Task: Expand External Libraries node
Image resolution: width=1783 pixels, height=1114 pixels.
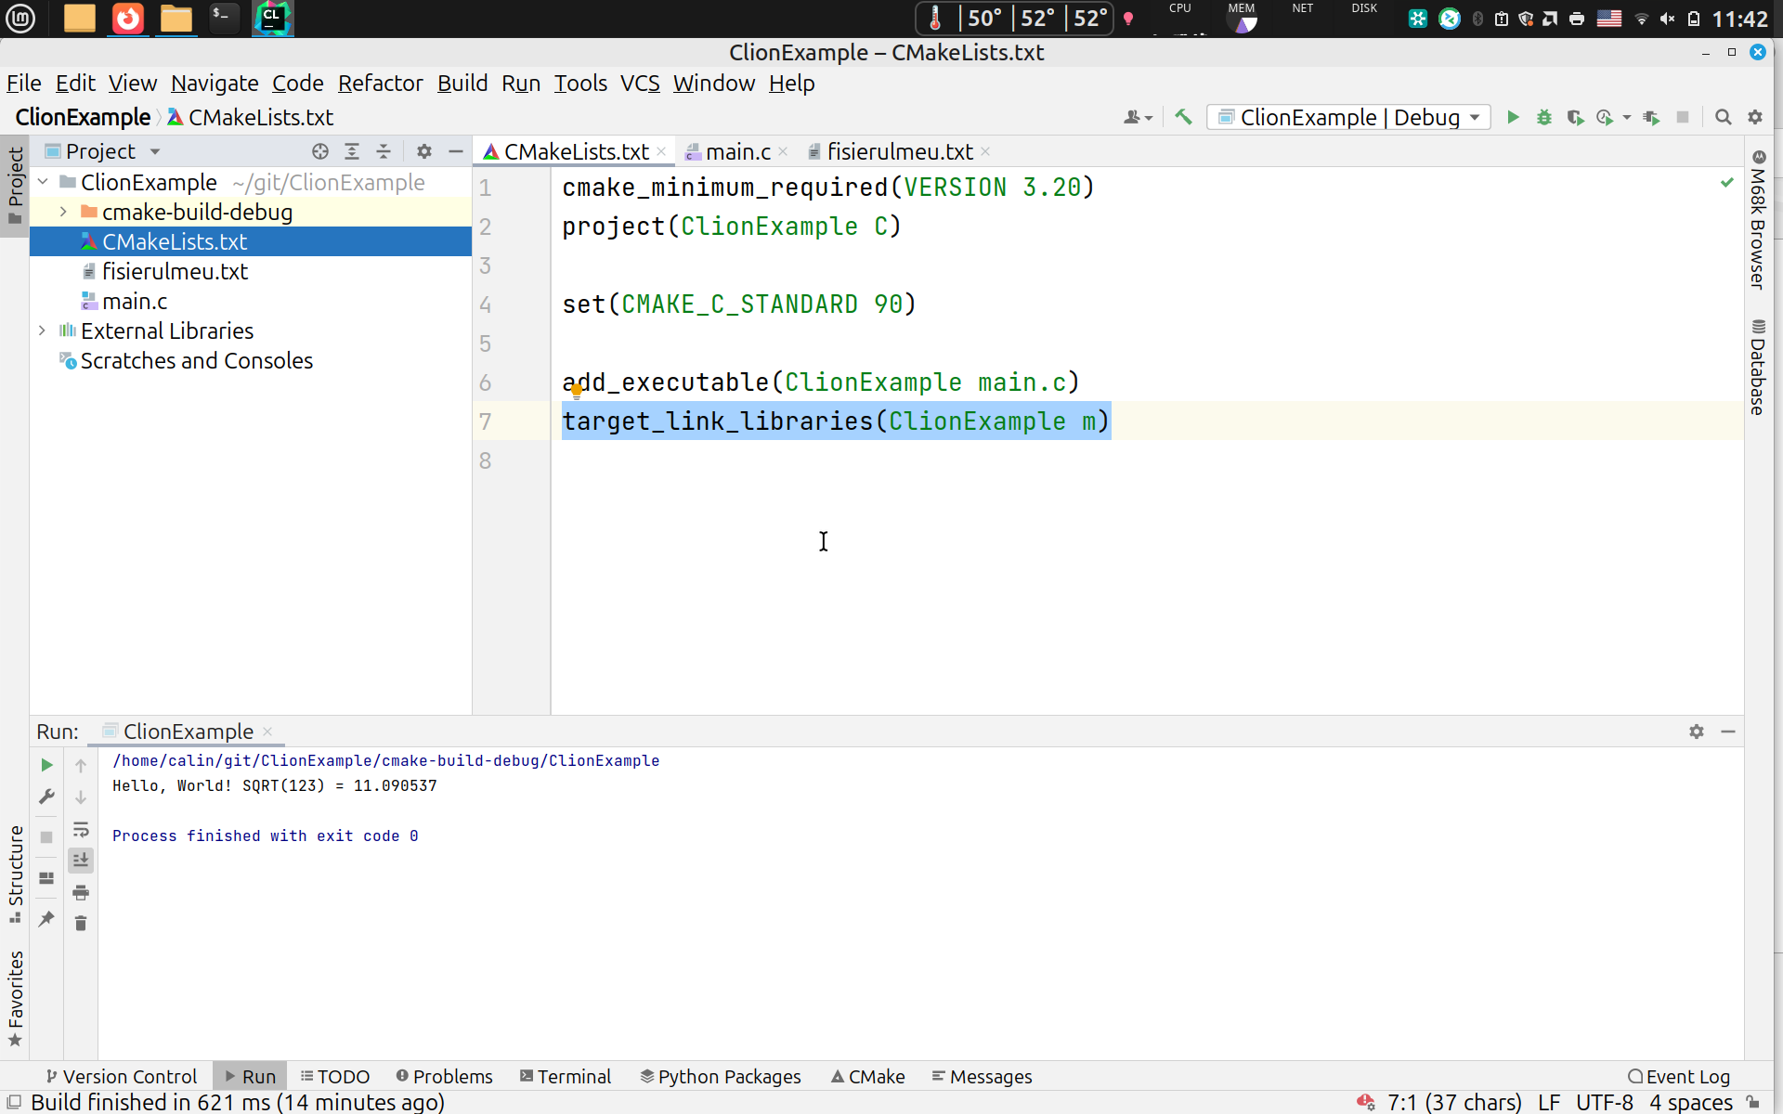Action: 42,330
